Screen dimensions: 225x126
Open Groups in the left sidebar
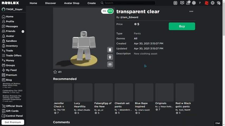pos(8,65)
